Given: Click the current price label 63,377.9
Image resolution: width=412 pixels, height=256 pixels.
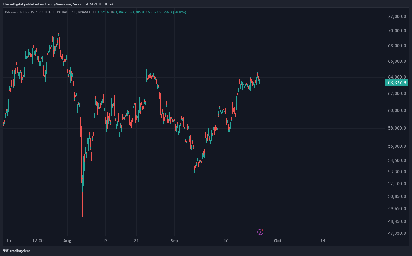Looking at the screenshot, I should pyautogui.click(x=397, y=83).
